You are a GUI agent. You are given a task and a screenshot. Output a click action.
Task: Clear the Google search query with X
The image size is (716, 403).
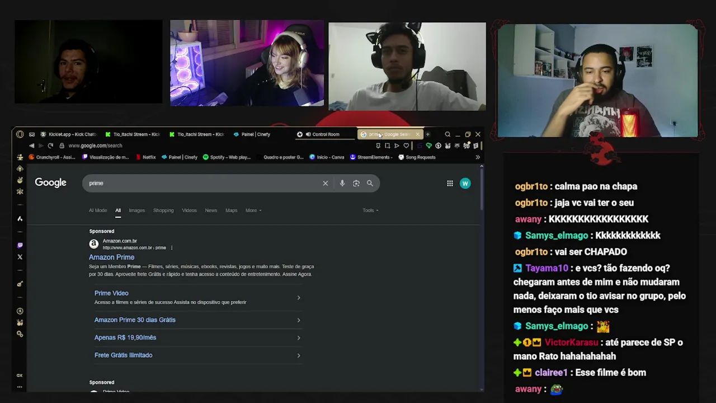point(325,183)
